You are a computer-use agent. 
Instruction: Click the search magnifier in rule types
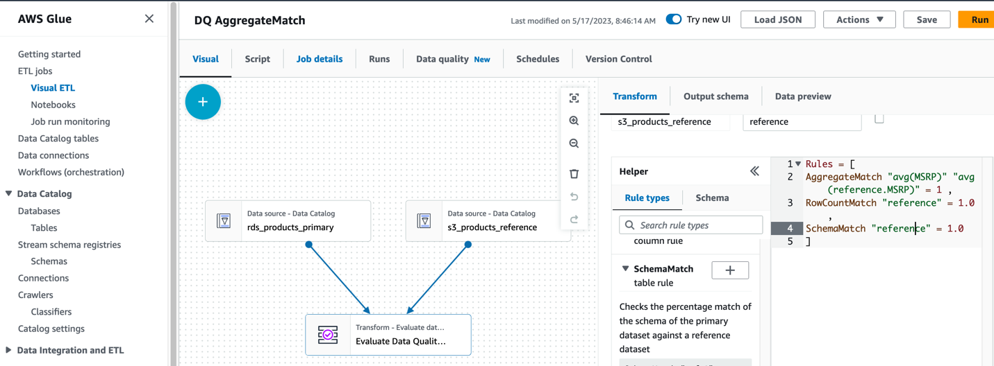pyautogui.click(x=630, y=225)
